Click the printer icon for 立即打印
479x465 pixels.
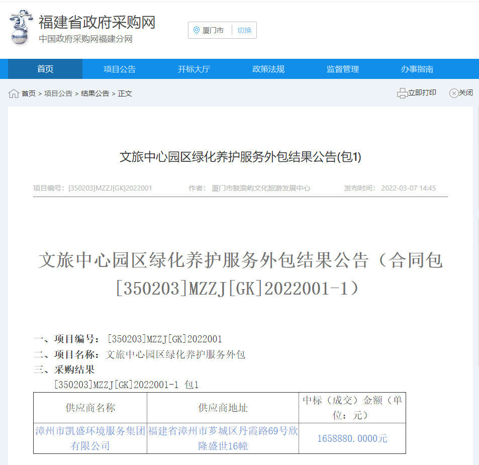pos(402,93)
